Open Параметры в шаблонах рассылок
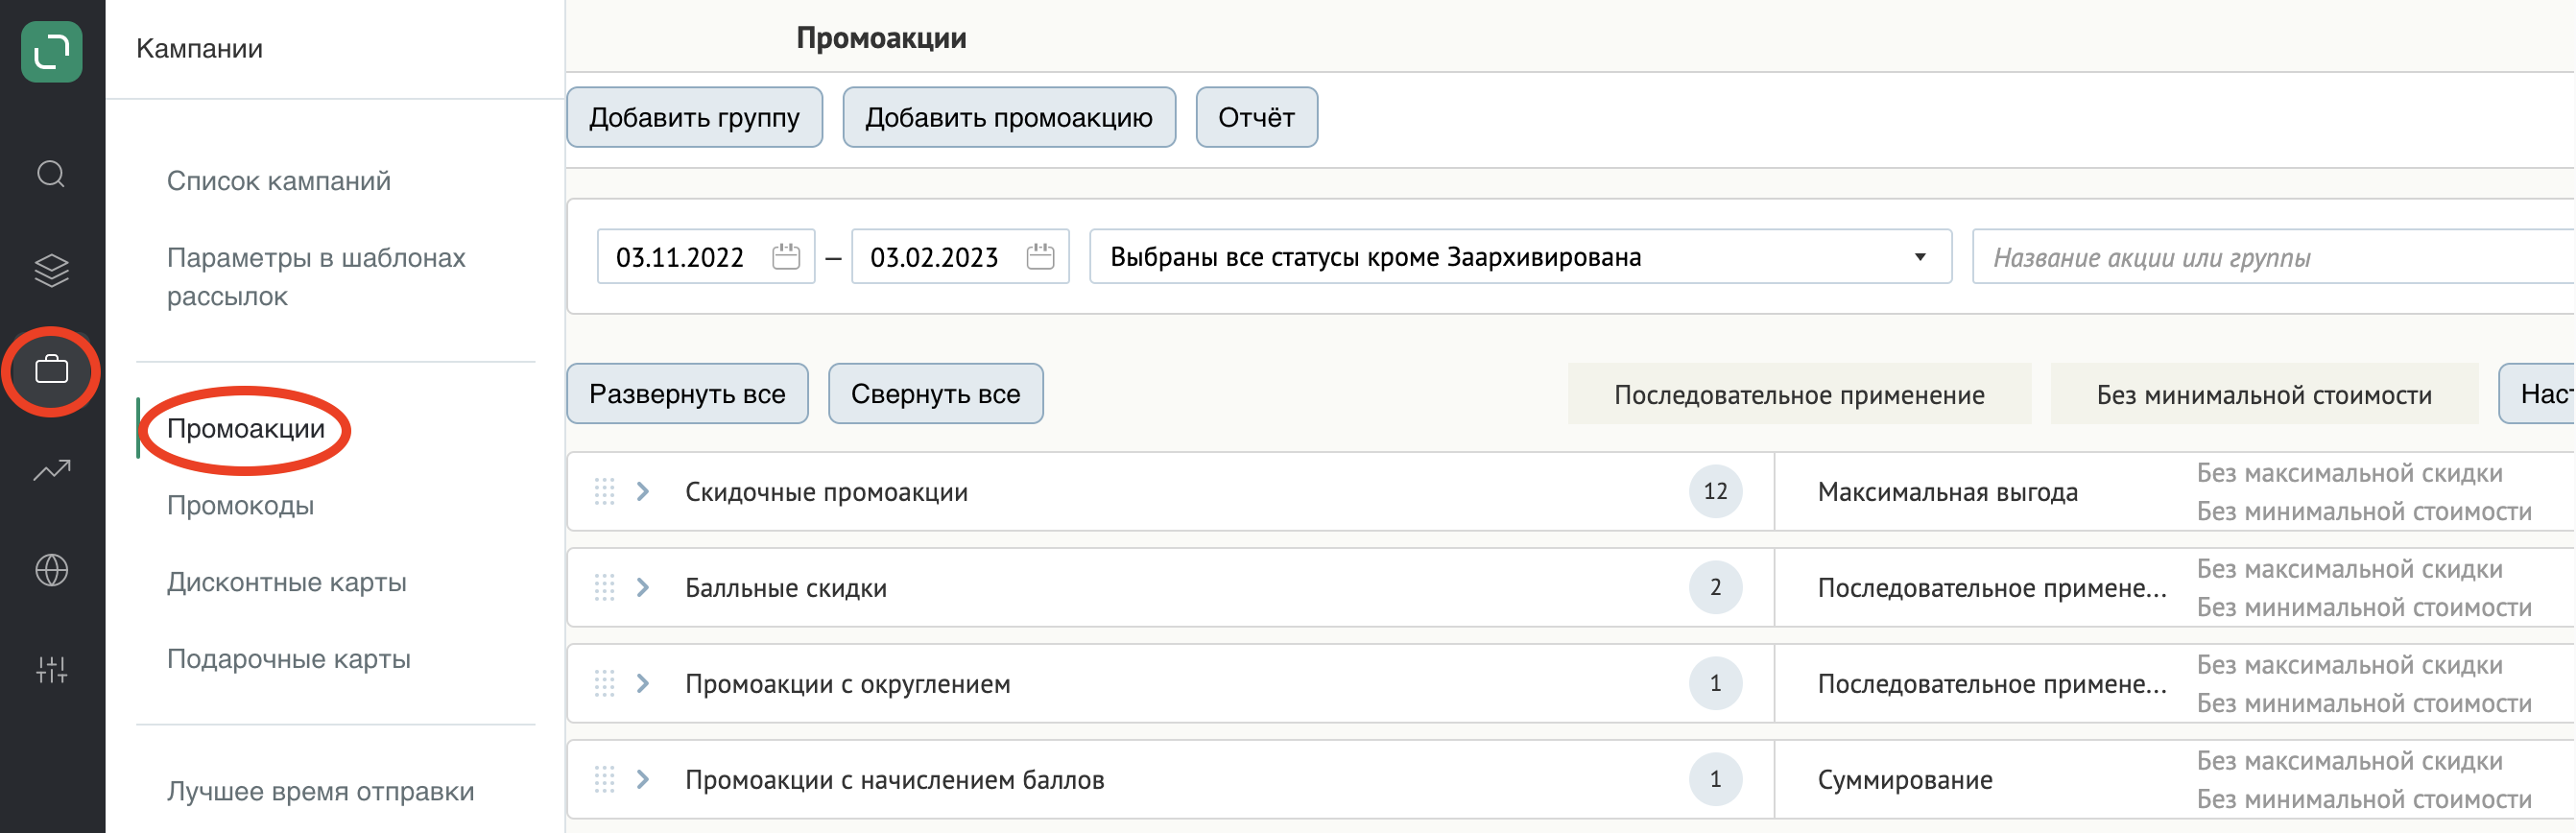Image resolution: width=2576 pixels, height=833 pixels. pos(316,277)
